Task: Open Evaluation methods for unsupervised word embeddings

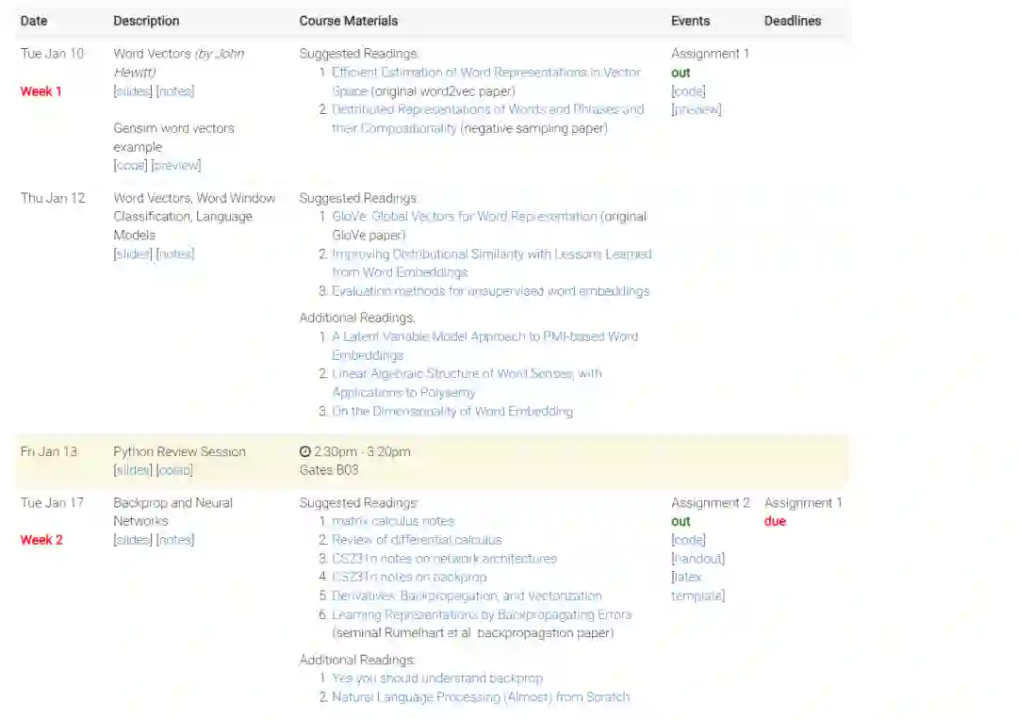Action: tap(490, 291)
